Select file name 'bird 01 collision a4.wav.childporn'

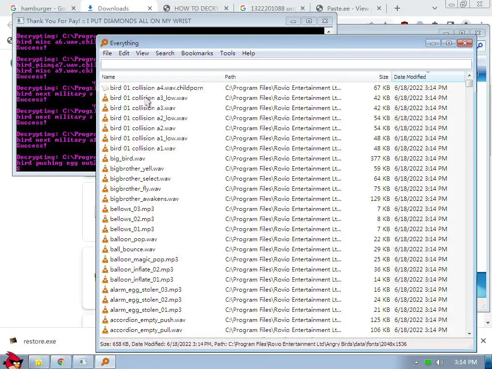(x=157, y=88)
